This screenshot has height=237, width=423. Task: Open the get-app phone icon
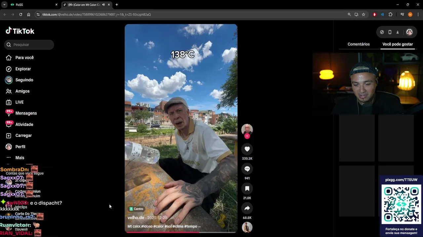390,32
